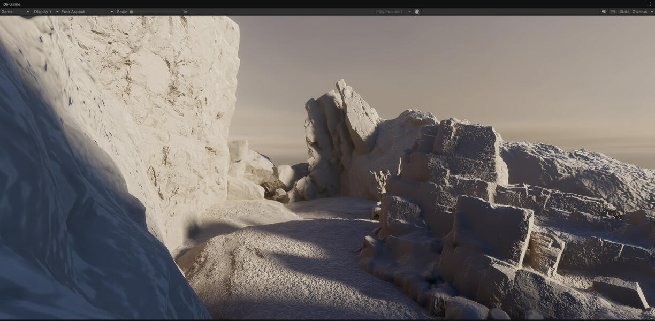Enable the Stats overlay
This screenshot has width=655, height=321.
click(624, 11)
